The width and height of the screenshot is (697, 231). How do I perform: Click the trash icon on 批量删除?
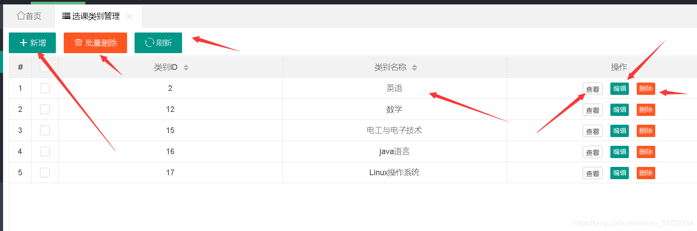pyautogui.click(x=79, y=43)
